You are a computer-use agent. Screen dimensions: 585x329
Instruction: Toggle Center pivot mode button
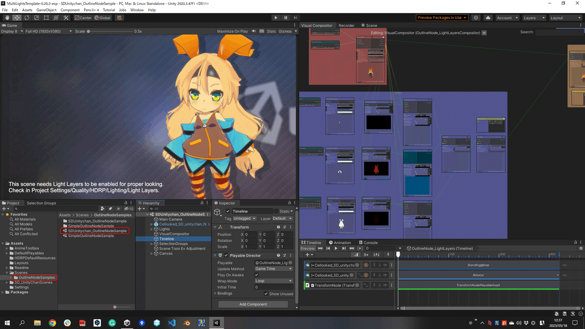pos(83,18)
